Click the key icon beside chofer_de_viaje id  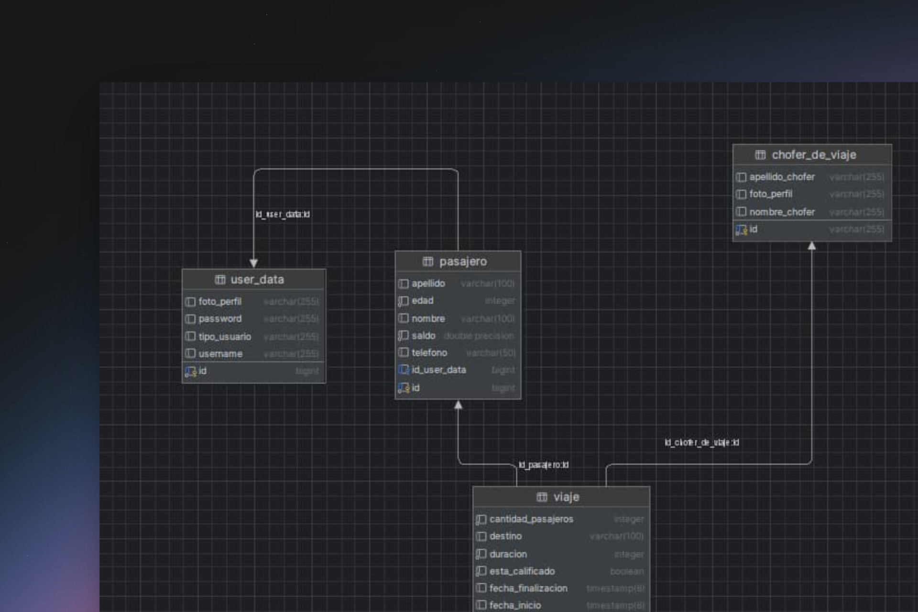click(740, 229)
